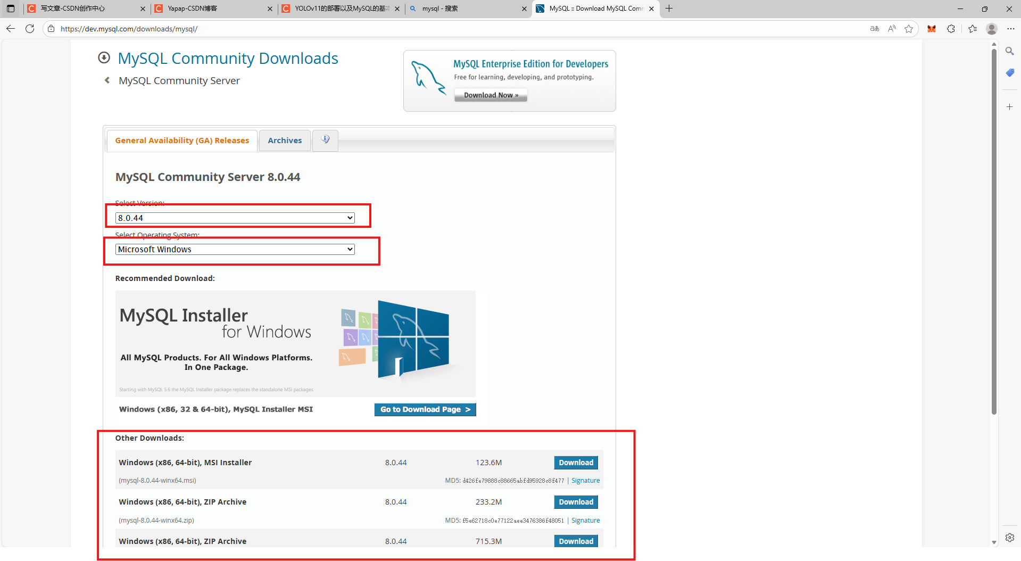Download the 715.3M ZIP Archive
The height and width of the screenshot is (561, 1021).
pos(576,541)
